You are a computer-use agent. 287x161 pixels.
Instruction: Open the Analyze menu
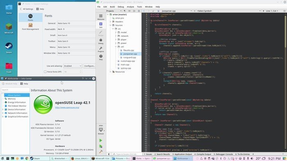coord(130,7)
